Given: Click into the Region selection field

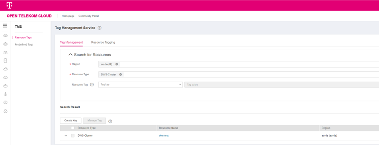Looking at the screenshot, I should 238,64.
